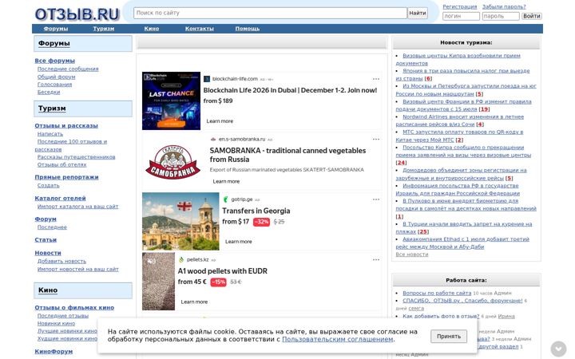575x359 pixels.
Task: Open the Blockchain Life Last Chance banner image
Action: (x=171, y=101)
